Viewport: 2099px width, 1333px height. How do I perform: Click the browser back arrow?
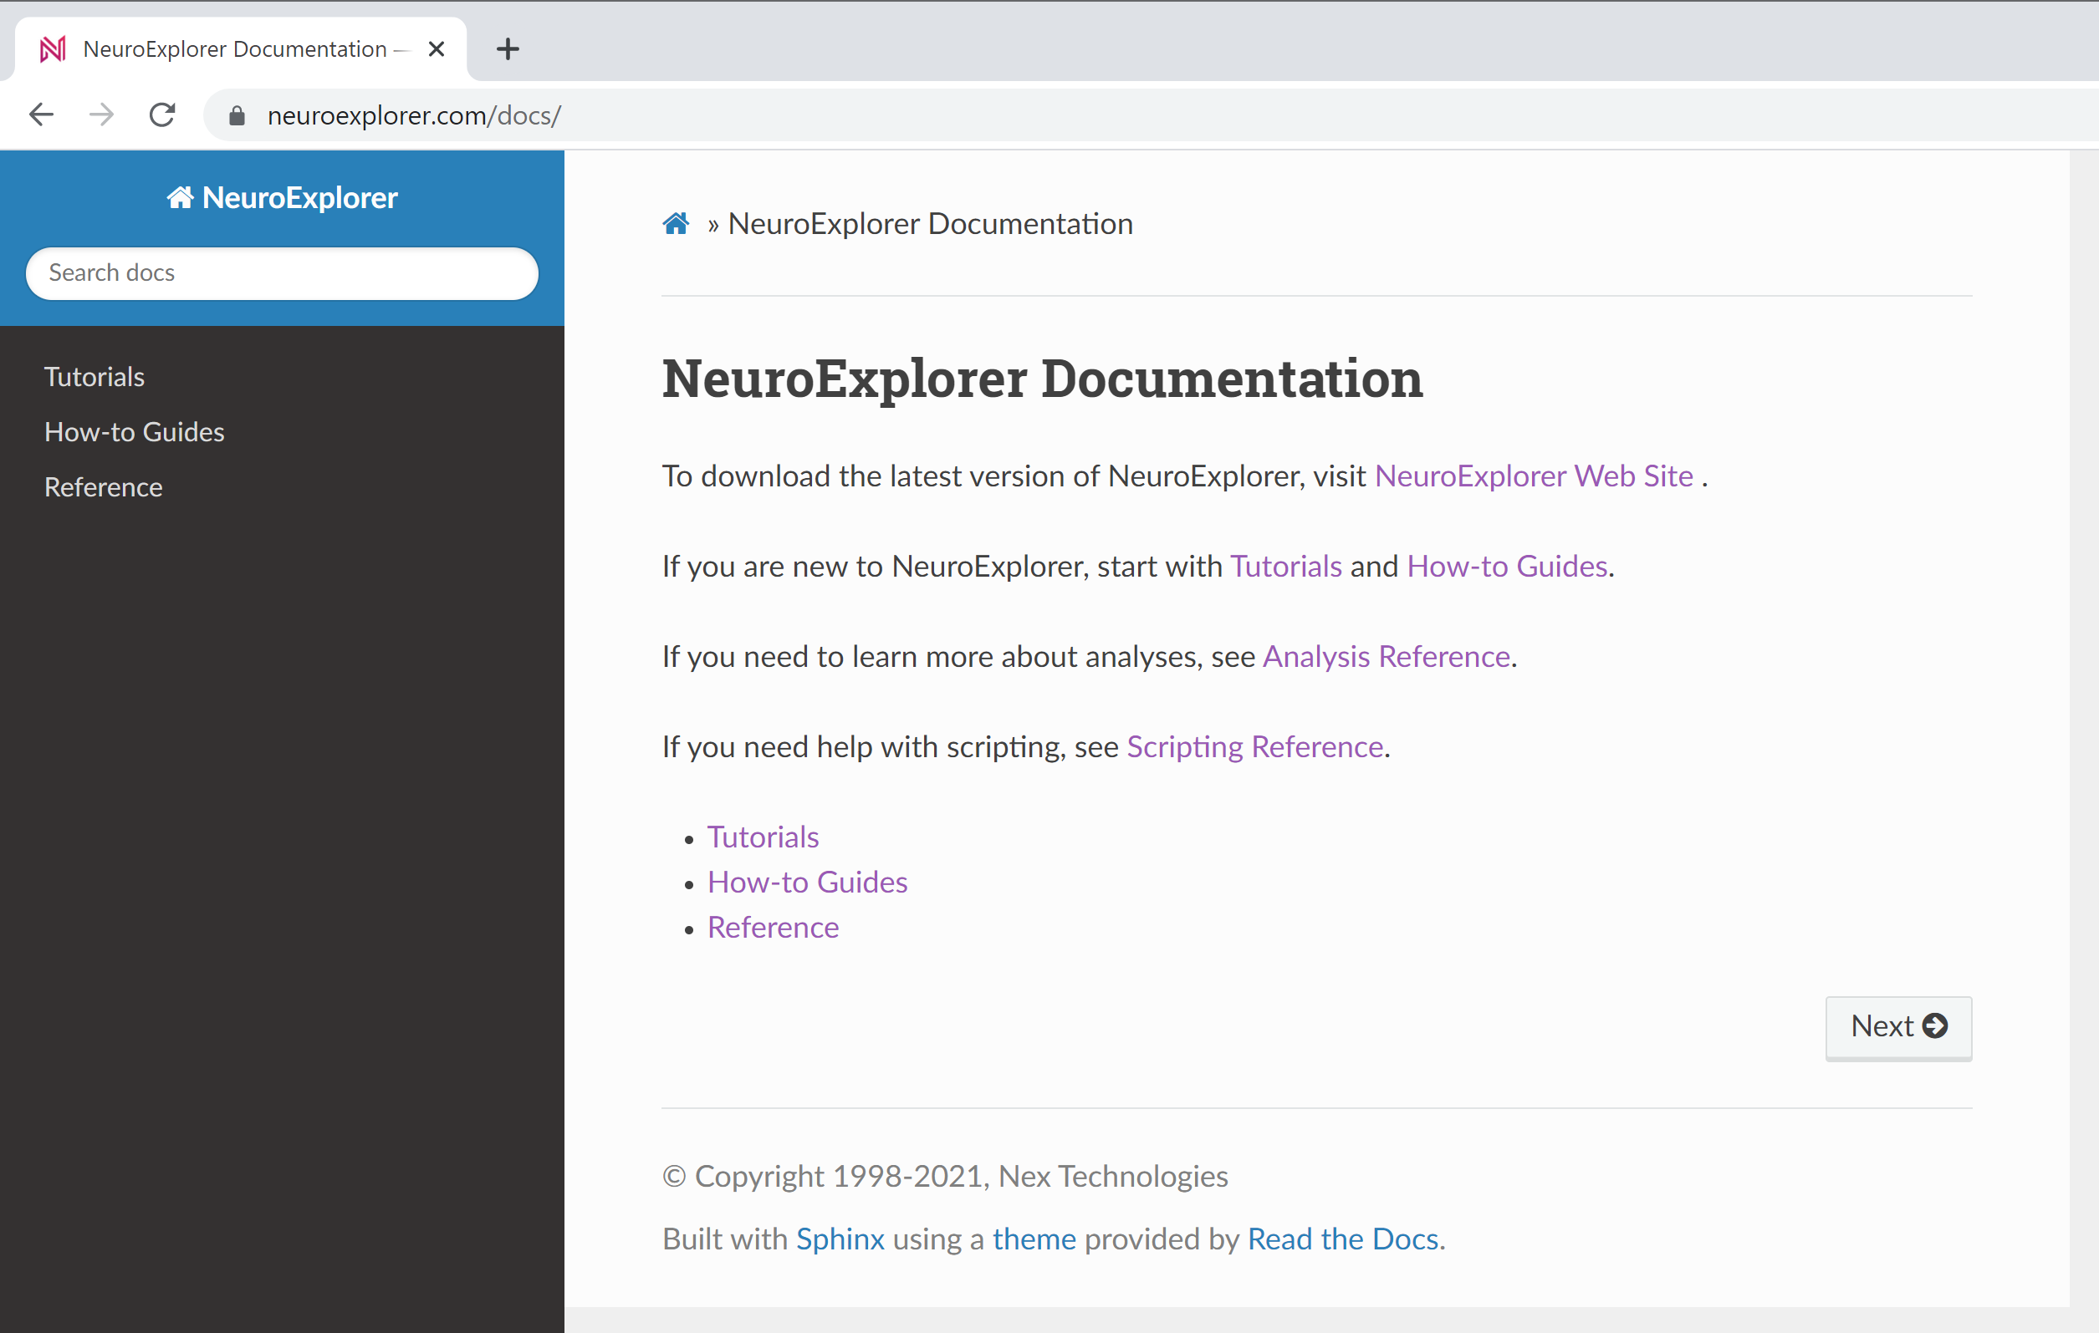[40, 114]
